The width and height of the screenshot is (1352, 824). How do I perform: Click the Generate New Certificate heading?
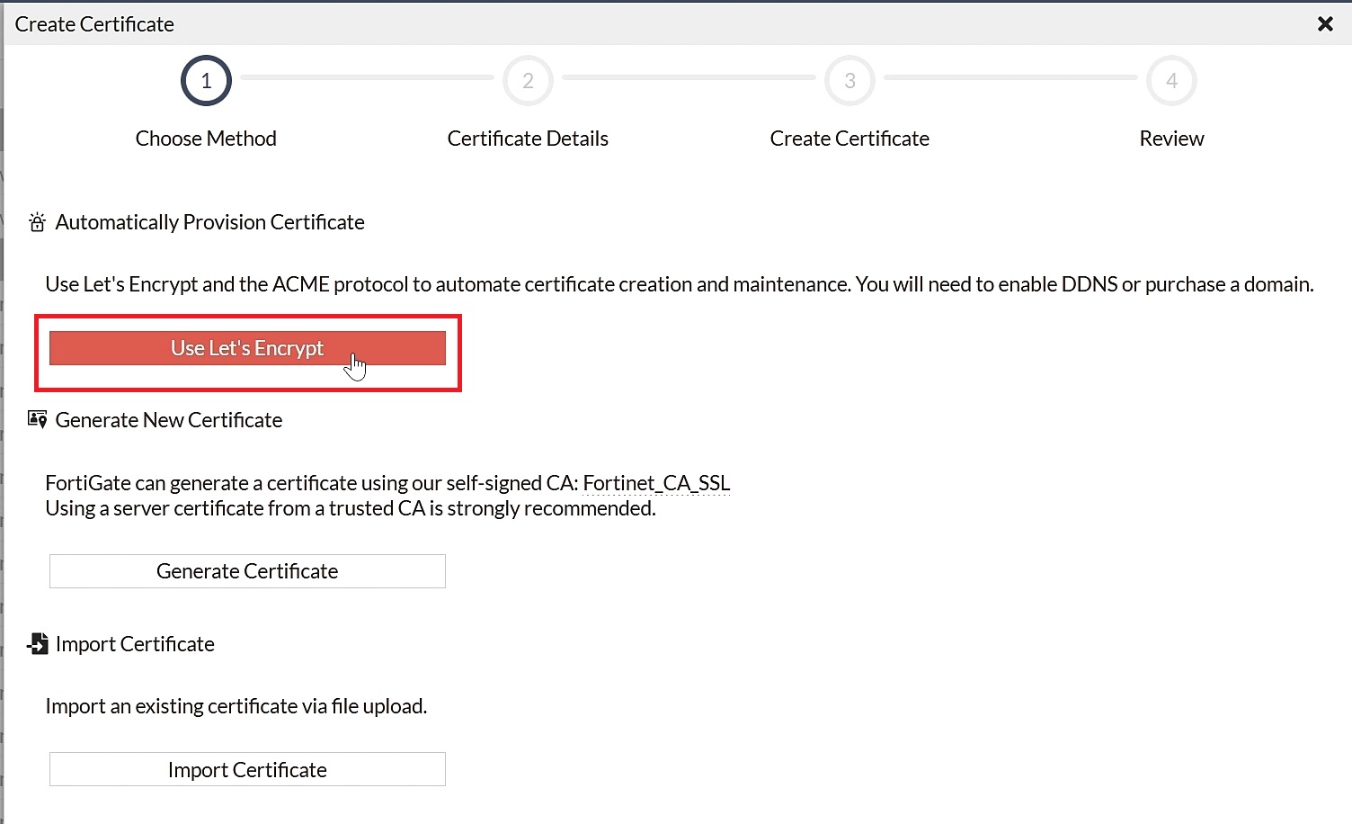[x=169, y=420]
